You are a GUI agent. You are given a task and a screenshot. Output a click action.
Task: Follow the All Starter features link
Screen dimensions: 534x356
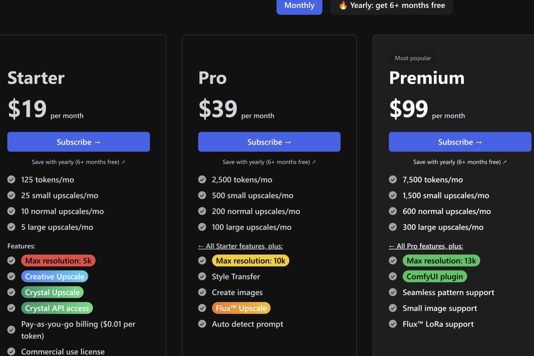(x=240, y=246)
